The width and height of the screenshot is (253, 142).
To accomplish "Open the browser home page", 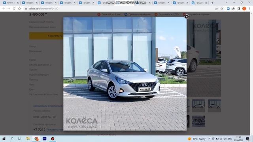I will tap(19, 9).
